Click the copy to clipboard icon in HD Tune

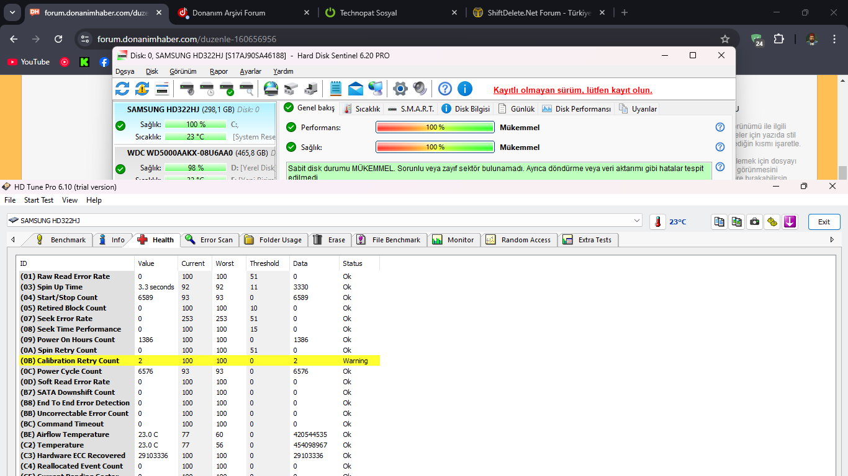coord(719,221)
